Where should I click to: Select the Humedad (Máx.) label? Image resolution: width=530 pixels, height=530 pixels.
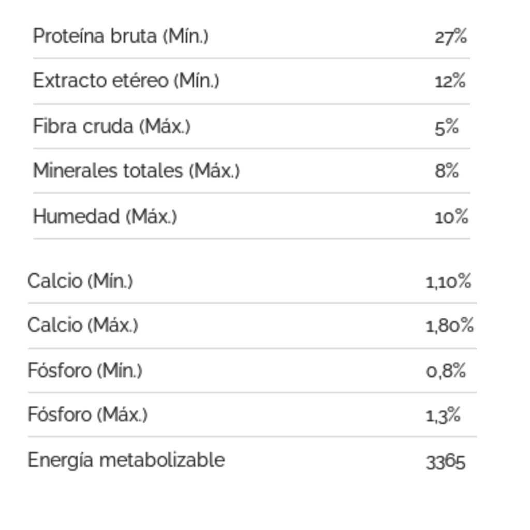coord(105,216)
